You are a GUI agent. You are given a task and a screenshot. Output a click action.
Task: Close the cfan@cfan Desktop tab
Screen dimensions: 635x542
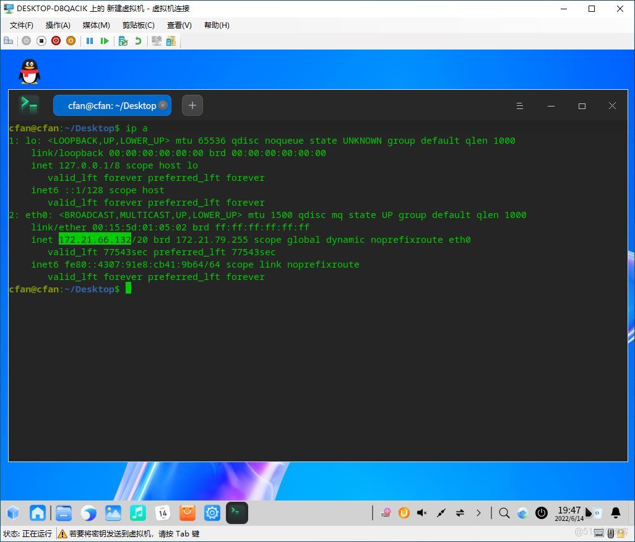163,105
